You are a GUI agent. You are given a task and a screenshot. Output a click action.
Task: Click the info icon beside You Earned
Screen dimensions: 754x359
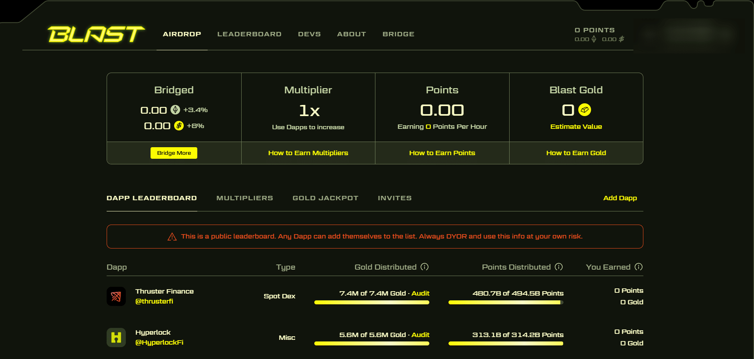point(639,267)
